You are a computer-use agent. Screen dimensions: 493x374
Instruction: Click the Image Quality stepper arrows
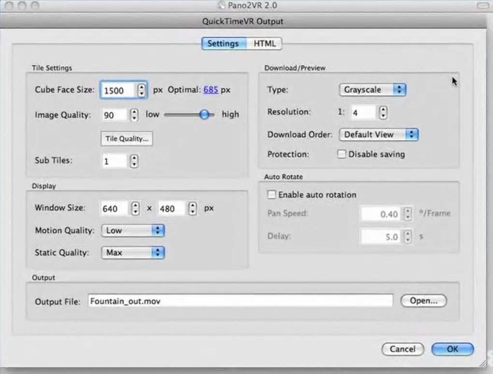pos(134,115)
